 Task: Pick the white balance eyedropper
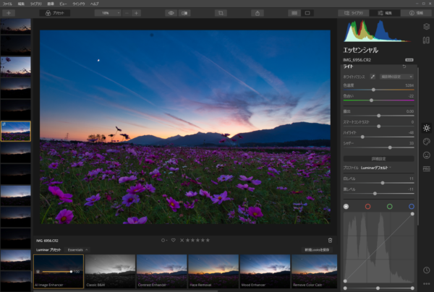(x=373, y=76)
